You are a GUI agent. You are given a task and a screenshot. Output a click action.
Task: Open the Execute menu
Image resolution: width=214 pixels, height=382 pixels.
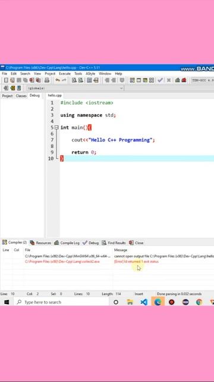(x=65, y=73)
